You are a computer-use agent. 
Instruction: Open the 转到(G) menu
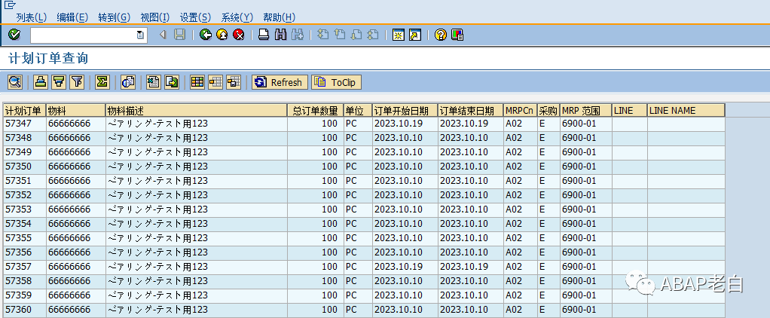[x=114, y=17]
